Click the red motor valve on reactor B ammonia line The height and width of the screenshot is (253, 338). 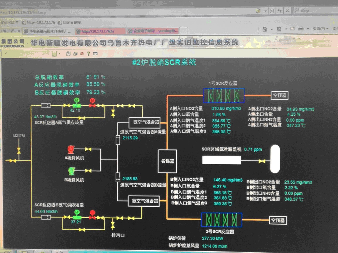click(x=92, y=215)
